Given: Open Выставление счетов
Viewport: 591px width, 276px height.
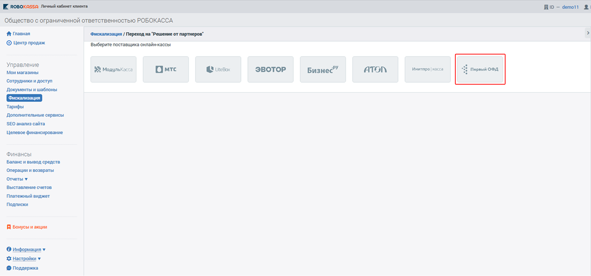Looking at the screenshot, I should pos(29,187).
